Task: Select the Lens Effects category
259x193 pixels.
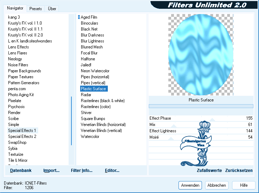Action: (x=19, y=47)
